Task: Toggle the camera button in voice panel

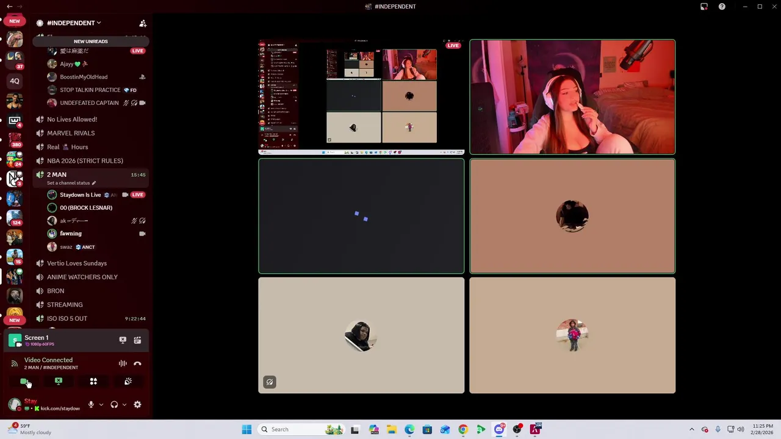Action: click(x=24, y=382)
